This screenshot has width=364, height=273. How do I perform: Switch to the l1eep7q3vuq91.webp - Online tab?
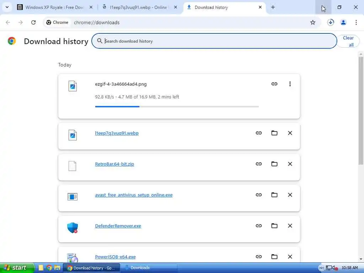pos(139,7)
